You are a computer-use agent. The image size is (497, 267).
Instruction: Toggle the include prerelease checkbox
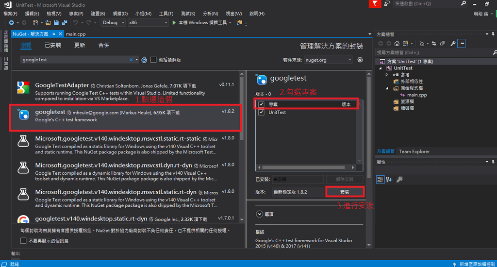(153, 60)
